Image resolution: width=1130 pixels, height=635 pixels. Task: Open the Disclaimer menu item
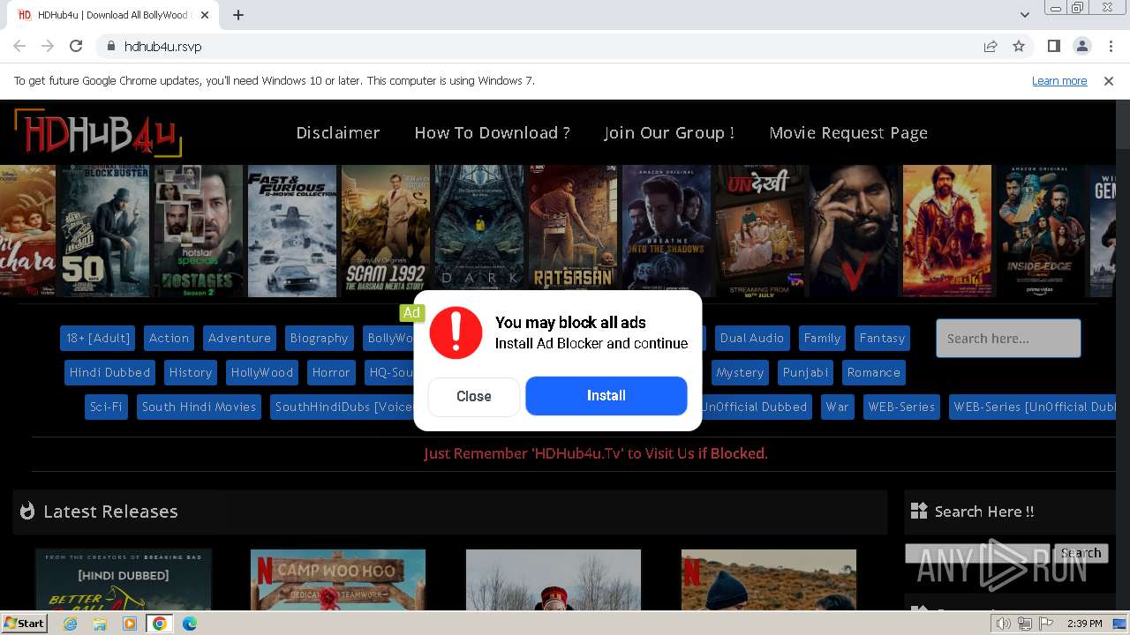click(338, 132)
